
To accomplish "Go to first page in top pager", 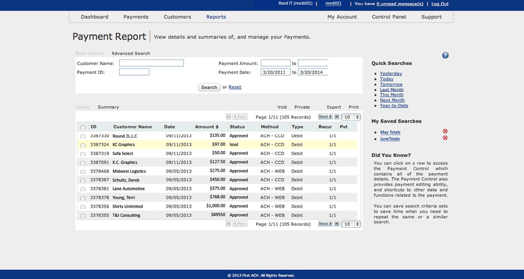I will pyautogui.click(x=229, y=117).
